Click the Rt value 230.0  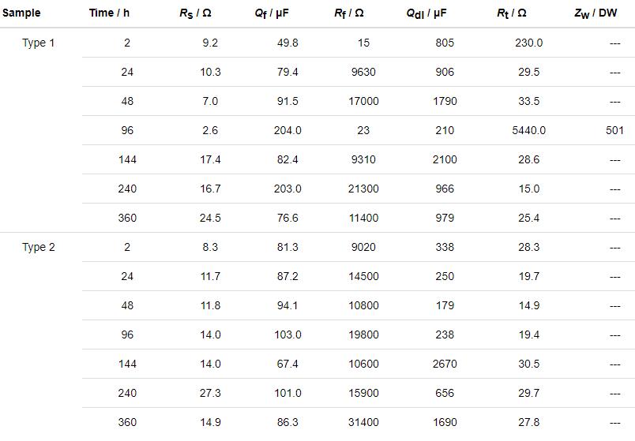pyautogui.click(x=528, y=43)
